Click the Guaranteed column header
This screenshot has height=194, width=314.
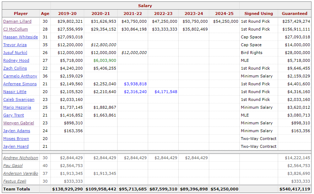tap(294, 14)
